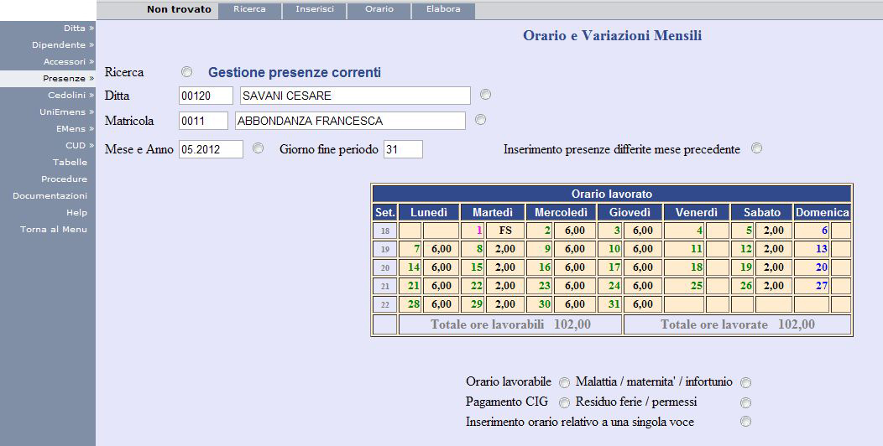Image resolution: width=883 pixels, height=446 pixels.
Task: Choose the Orario lavorabile option
Action: tap(564, 382)
